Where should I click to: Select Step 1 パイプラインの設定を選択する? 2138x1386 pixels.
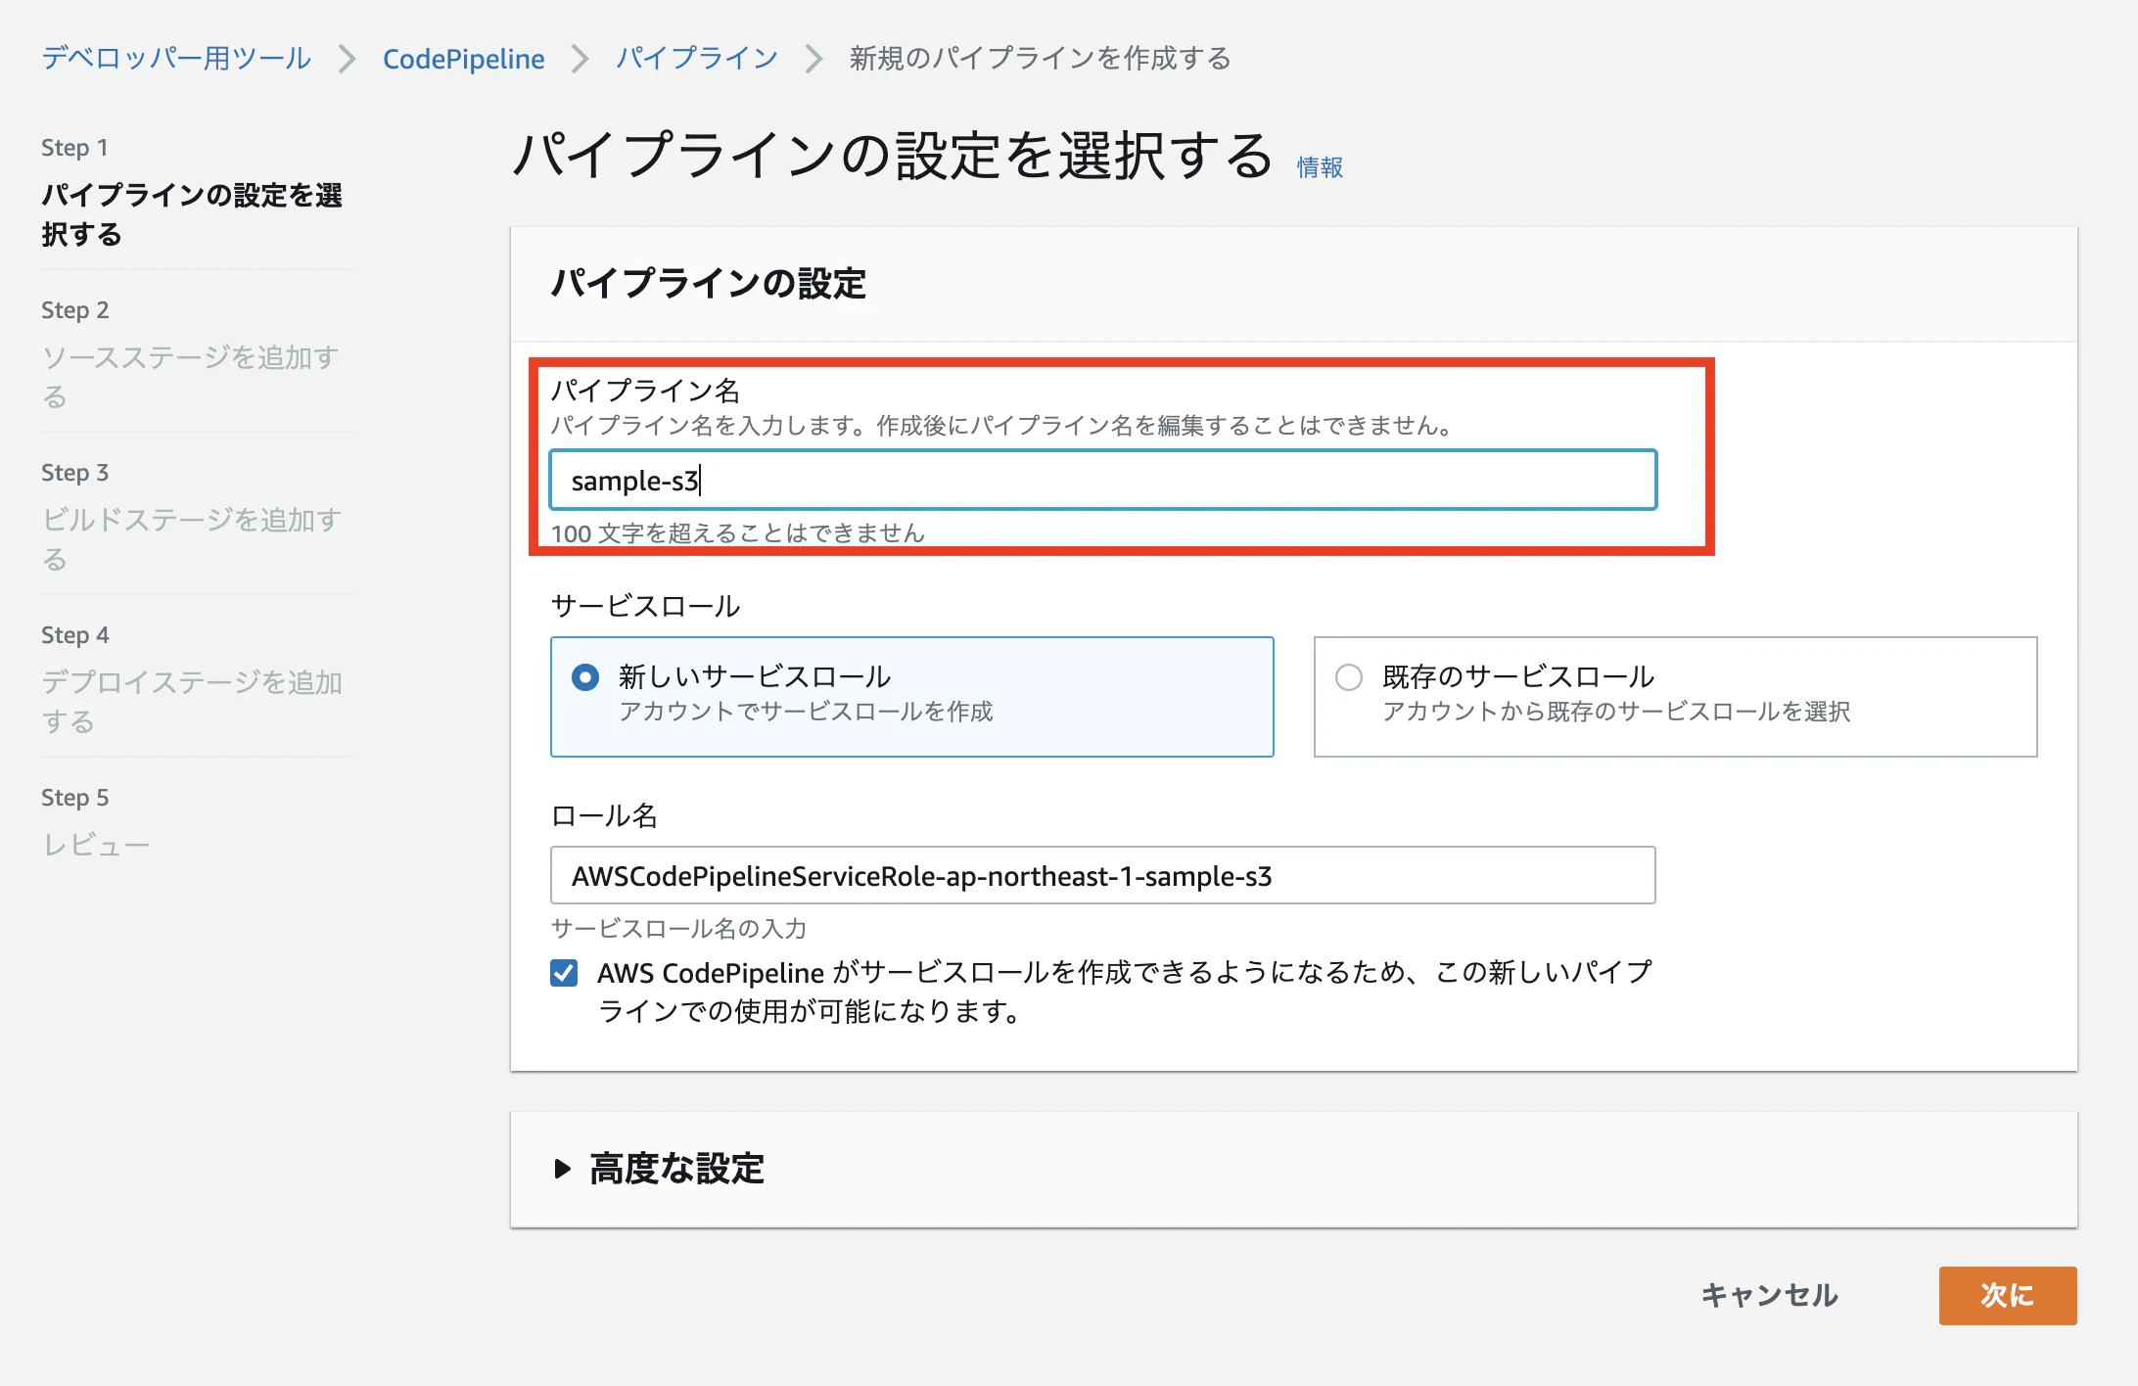coord(192,214)
